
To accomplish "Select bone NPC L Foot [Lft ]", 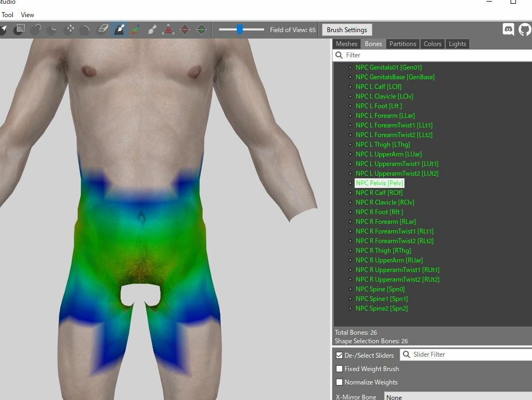I will [x=379, y=106].
